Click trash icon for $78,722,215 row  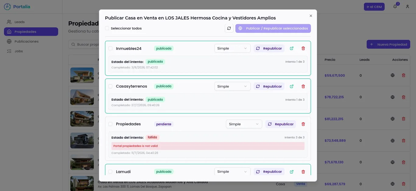pyautogui.click(x=404, y=97)
